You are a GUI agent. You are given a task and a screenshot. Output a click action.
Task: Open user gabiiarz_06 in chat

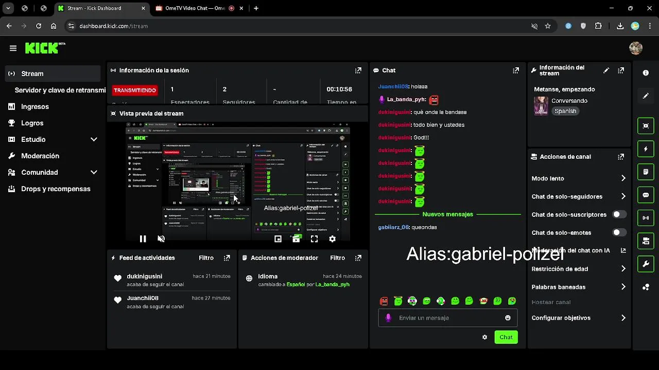(x=393, y=227)
